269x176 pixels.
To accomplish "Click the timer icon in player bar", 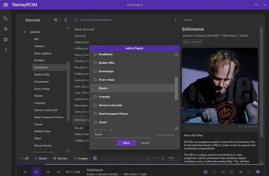I will (x=214, y=172).
